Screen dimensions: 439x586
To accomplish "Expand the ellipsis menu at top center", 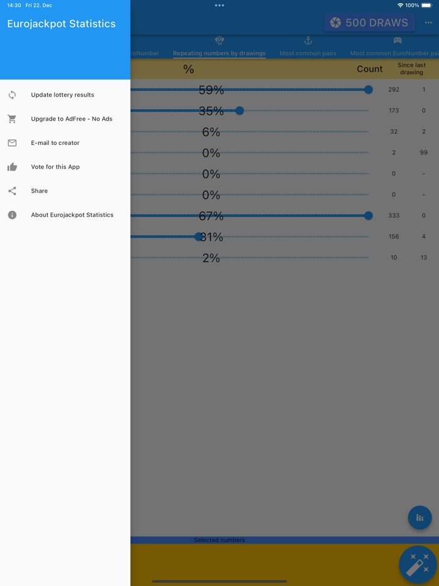I will tap(219, 5).
